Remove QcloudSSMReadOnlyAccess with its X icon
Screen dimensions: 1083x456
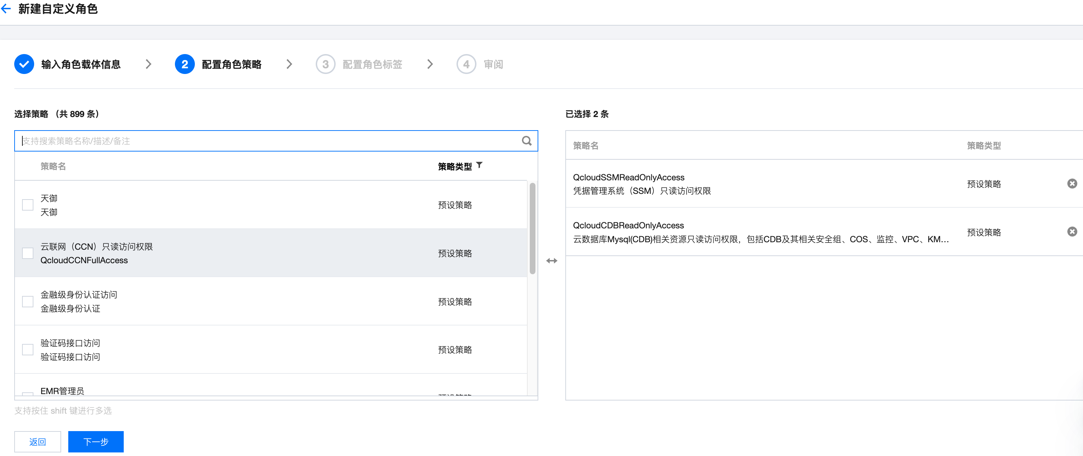1072,184
